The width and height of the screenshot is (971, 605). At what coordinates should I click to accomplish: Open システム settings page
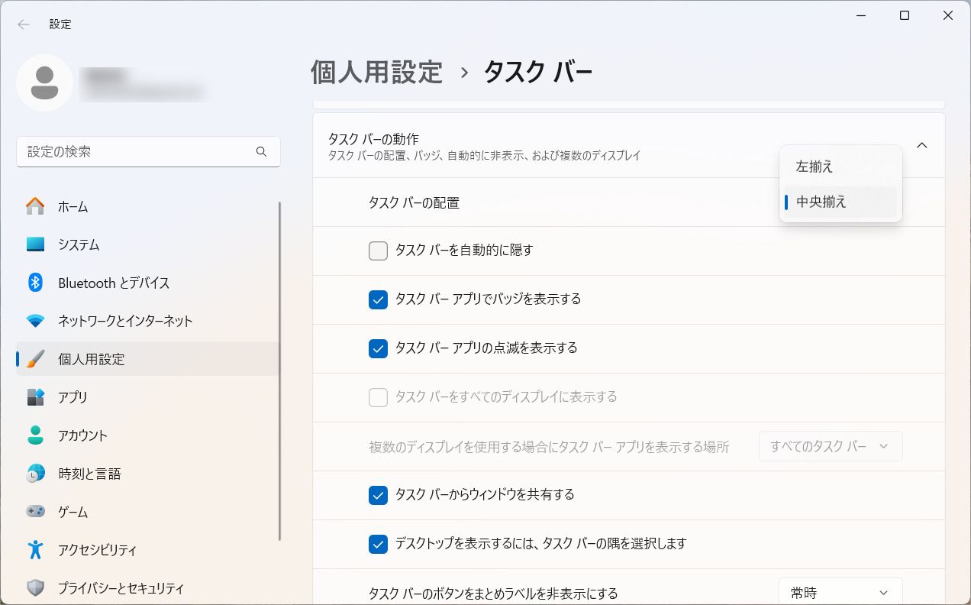(x=147, y=244)
